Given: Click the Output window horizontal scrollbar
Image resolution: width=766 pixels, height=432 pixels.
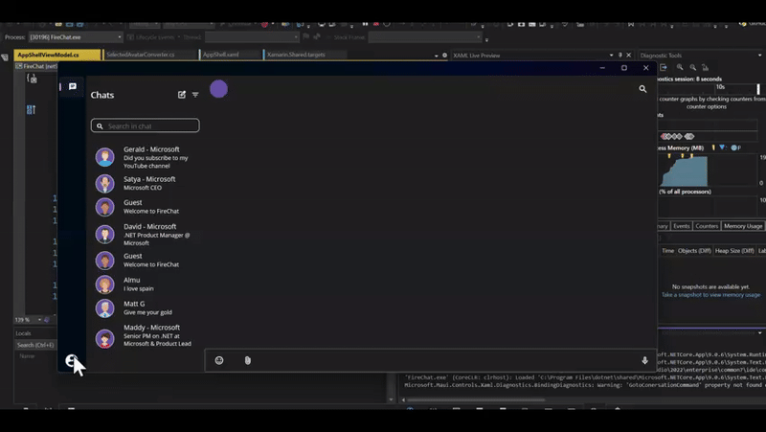Looking at the screenshot, I should pyautogui.click(x=476, y=399).
